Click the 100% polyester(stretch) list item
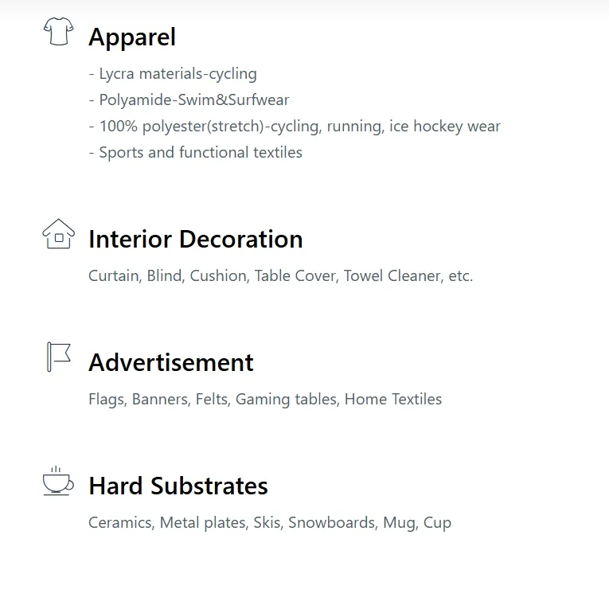609x609 pixels. [x=295, y=127]
